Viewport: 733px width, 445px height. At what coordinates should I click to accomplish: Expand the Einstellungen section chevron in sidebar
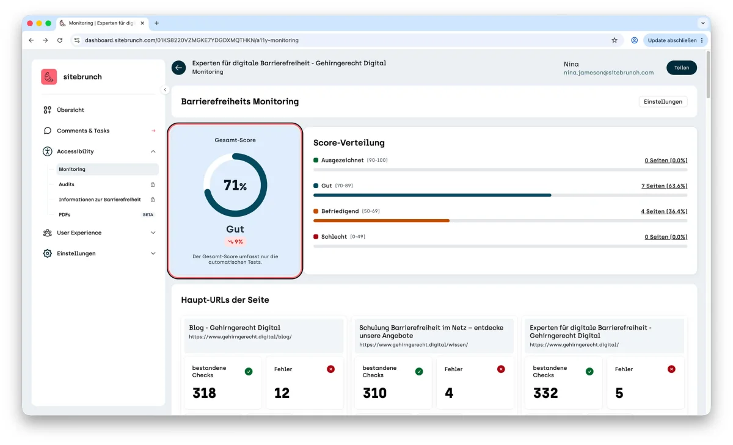(153, 253)
